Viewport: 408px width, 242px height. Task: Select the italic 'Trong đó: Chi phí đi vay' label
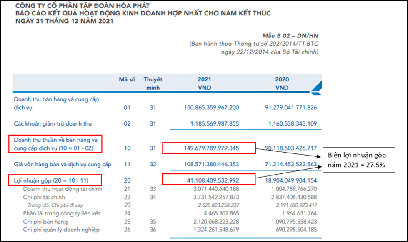point(55,205)
